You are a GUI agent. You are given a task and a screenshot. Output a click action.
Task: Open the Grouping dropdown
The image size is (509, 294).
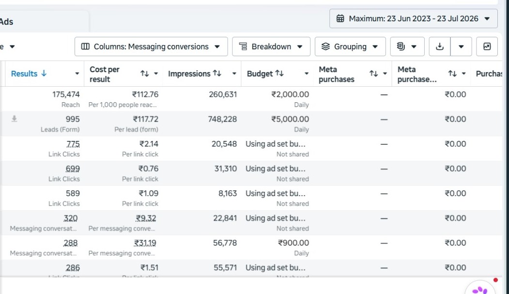tap(350, 46)
